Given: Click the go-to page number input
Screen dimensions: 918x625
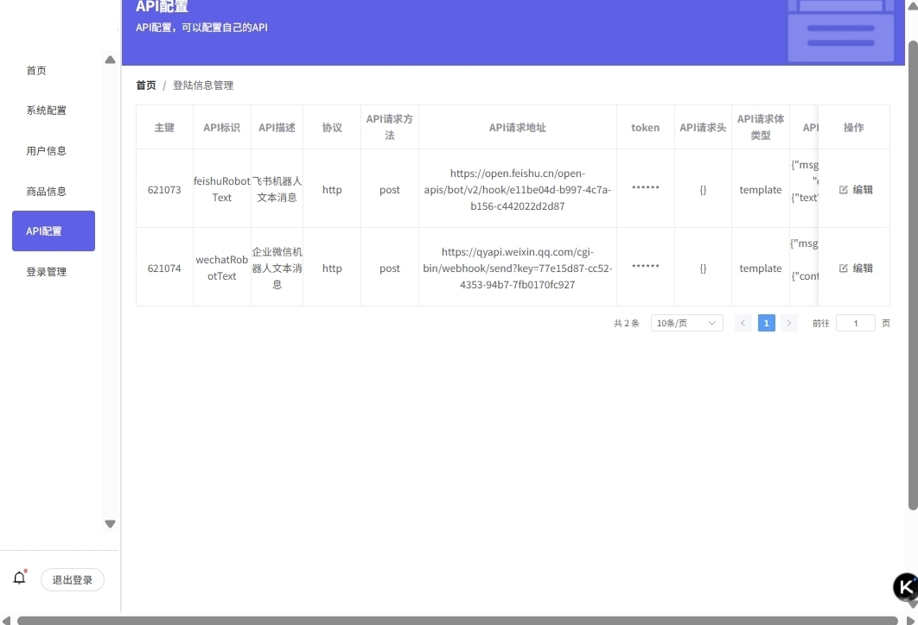Looking at the screenshot, I should pyautogui.click(x=856, y=323).
